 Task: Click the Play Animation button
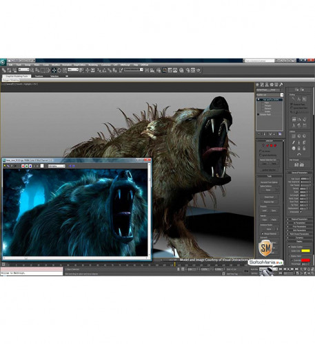(x=289, y=269)
